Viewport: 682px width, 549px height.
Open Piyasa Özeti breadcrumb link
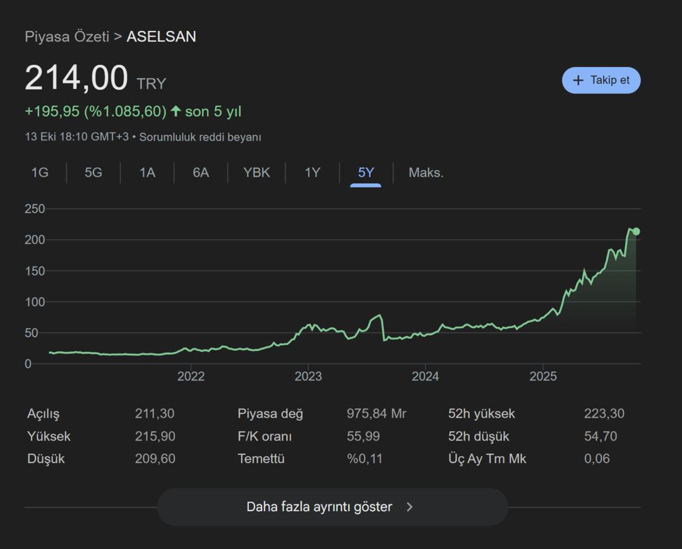[67, 37]
